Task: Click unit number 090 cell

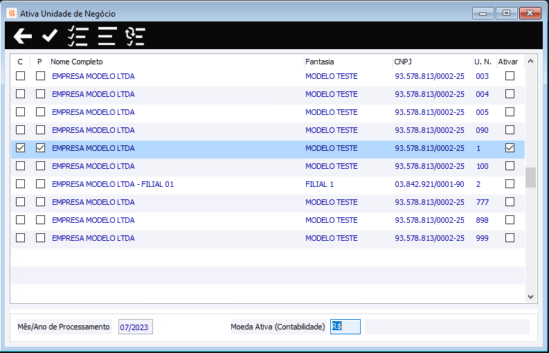Action: (482, 130)
